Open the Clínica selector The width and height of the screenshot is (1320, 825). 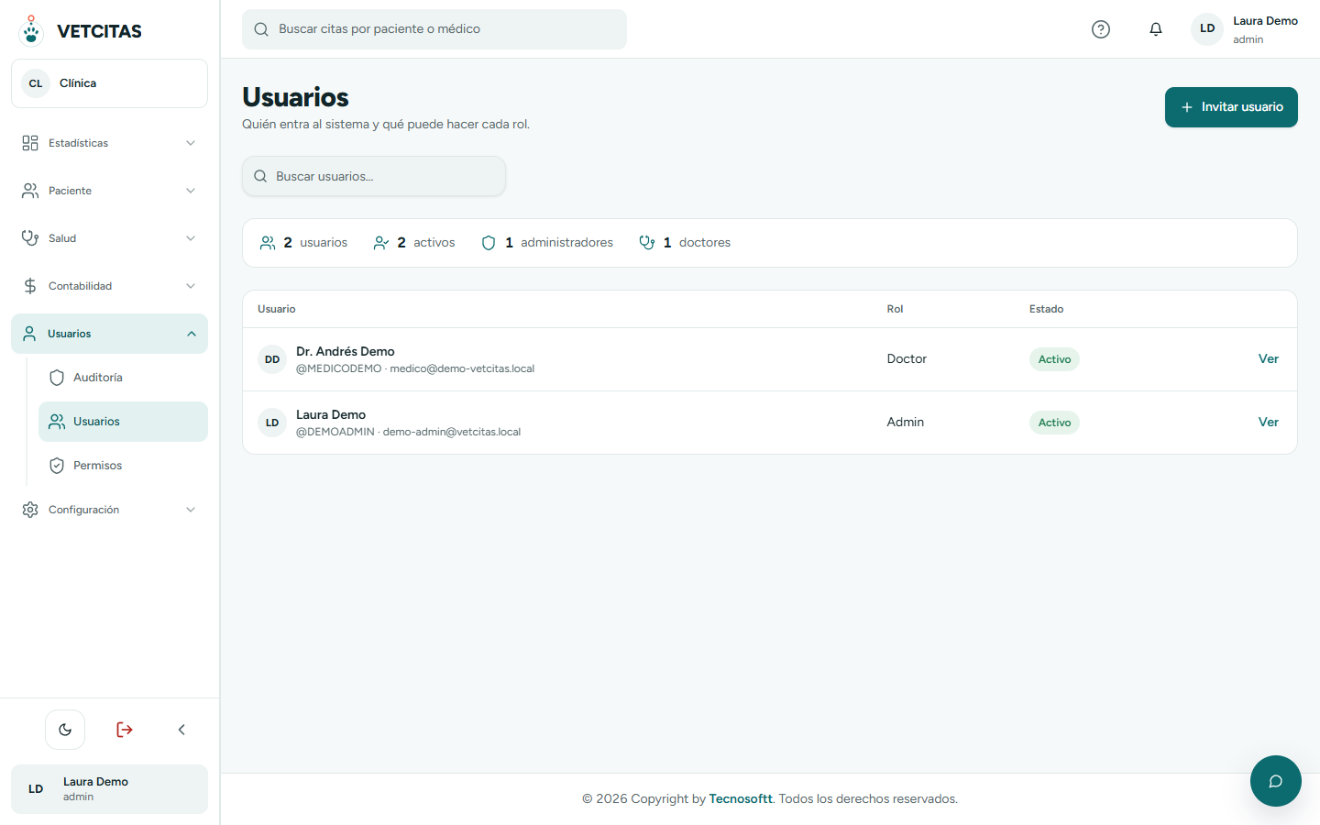point(109,83)
